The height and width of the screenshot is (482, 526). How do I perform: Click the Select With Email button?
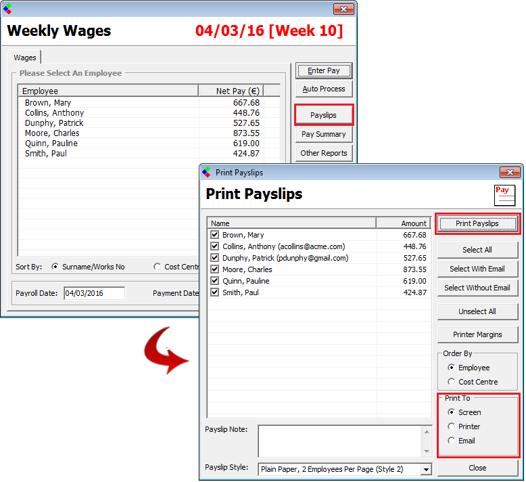(477, 269)
